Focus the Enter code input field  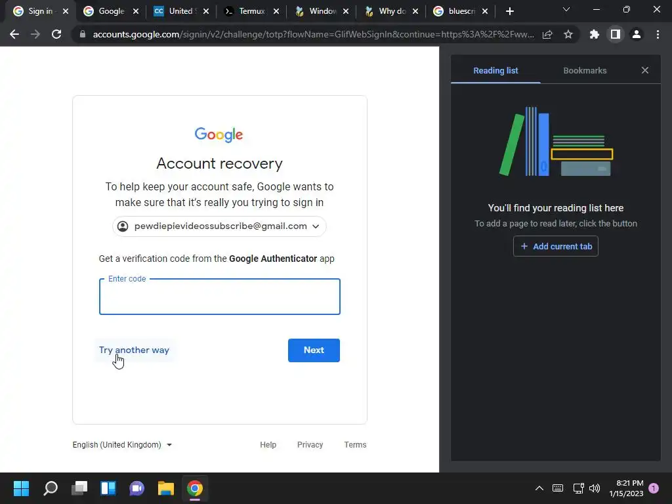click(x=219, y=297)
